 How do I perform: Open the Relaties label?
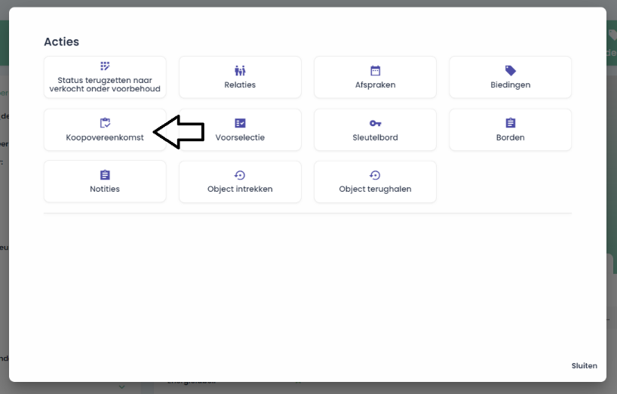click(240, 85)
